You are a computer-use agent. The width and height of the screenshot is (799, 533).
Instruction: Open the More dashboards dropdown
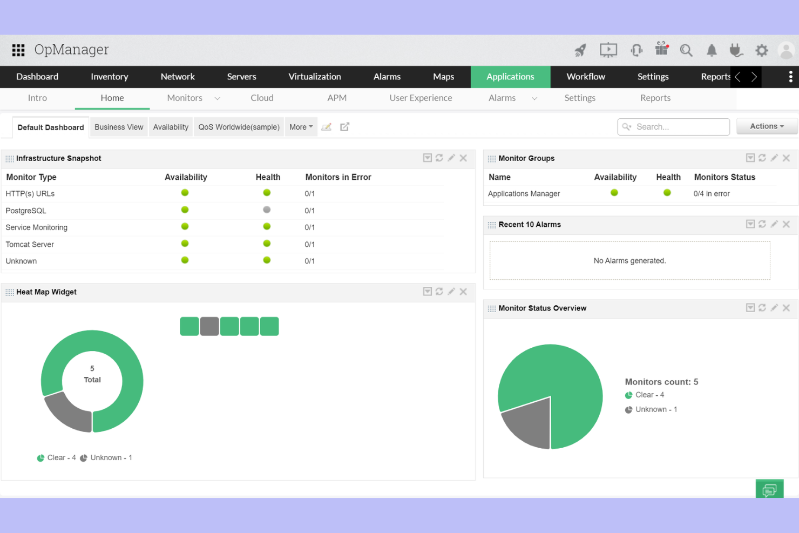pyautogui.click(x=301, y=126)
